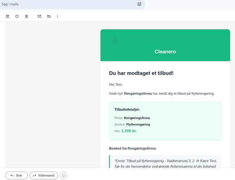235x180 pixels.
Task: Click the price "1.200 kr."
Action: [129, 131]
